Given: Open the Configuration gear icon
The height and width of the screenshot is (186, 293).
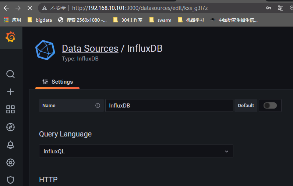Looking at the screenshot, I should coord(11,162).
